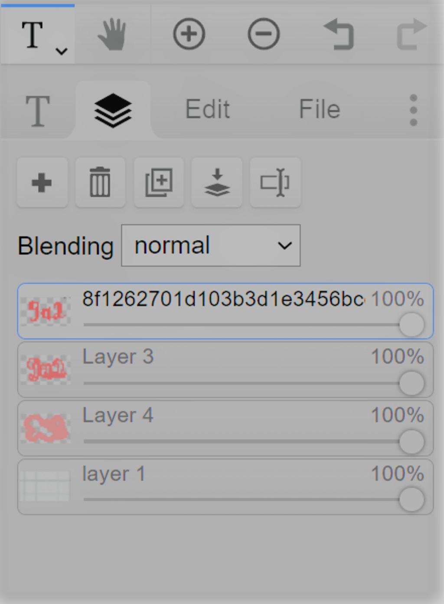Open the three-dot more options menu

413,110
